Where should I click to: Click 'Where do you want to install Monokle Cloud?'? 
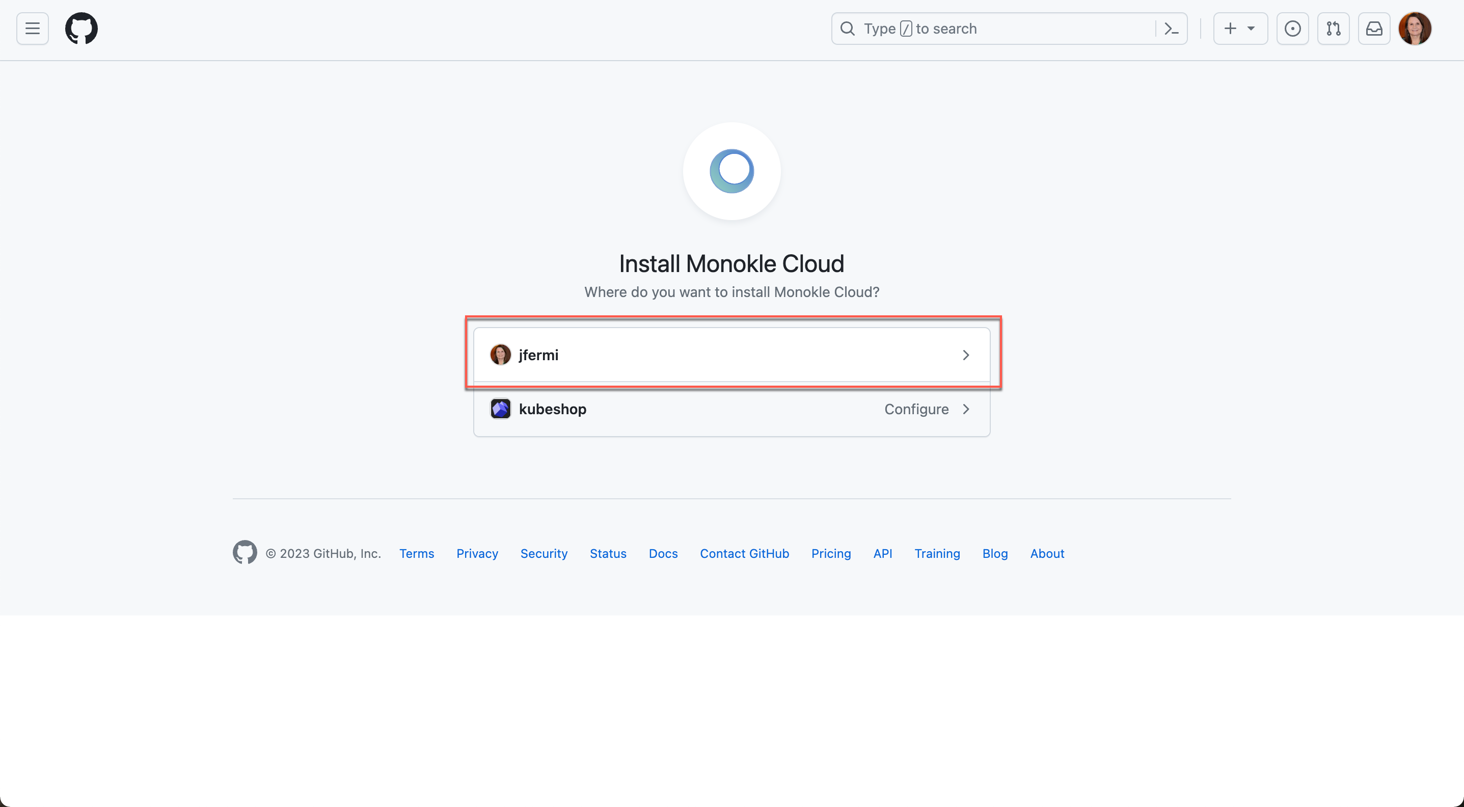click(x=731, y=292)
